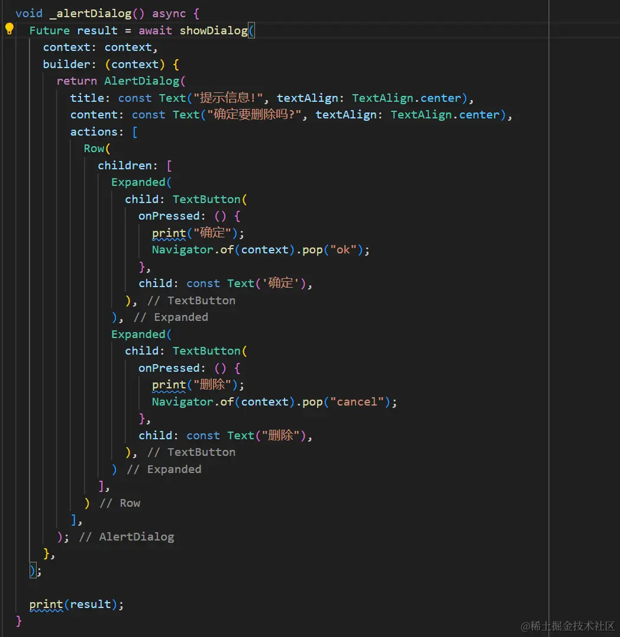Click Navigator on the "cancel" line
This screenshot has width=620, height=637.
tap(182, 402)
